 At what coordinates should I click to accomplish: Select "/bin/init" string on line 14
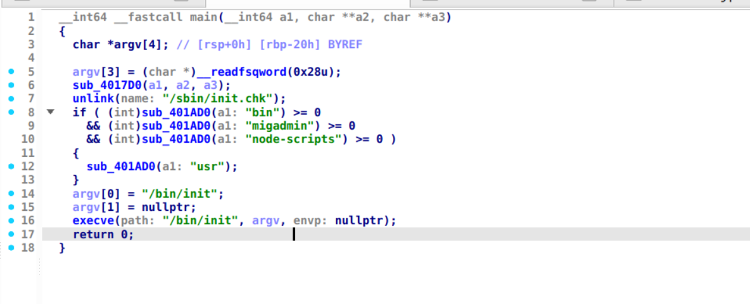point(179,194)
